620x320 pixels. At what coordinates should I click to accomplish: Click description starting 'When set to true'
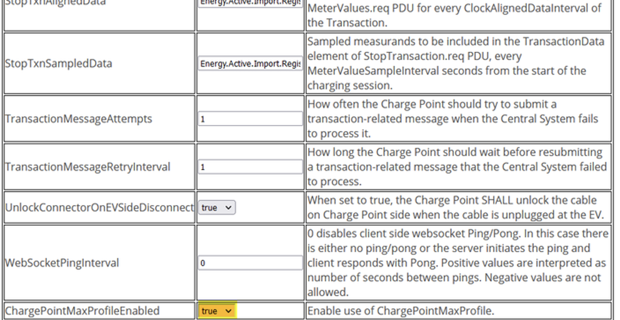(456, 207)
